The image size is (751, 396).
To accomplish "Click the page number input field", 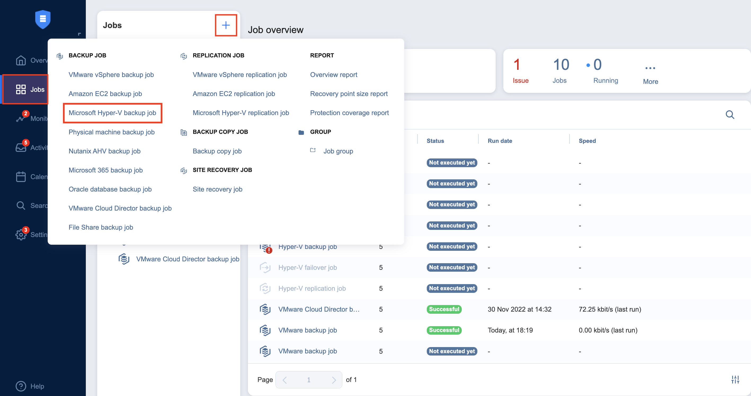I will pos(308,380).
